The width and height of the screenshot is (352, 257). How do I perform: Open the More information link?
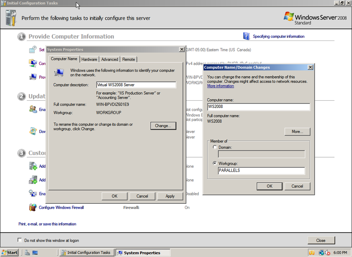point(220,86)
